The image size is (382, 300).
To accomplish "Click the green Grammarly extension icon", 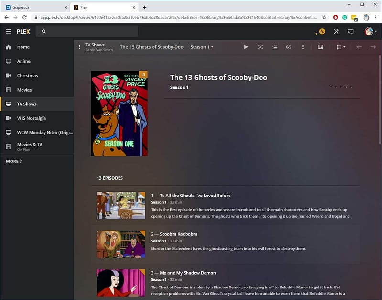I will (x=345, y=17).
